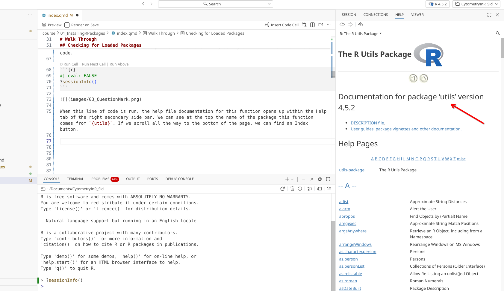
Task: Go to Help home page
Action: pos(361,25)
